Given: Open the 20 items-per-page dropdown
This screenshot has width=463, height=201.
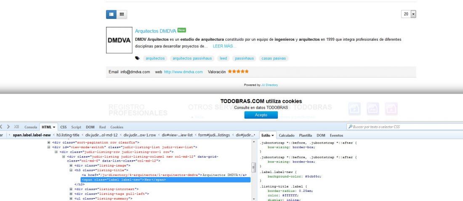Looking at the screenshot, I should coord(413,14).
